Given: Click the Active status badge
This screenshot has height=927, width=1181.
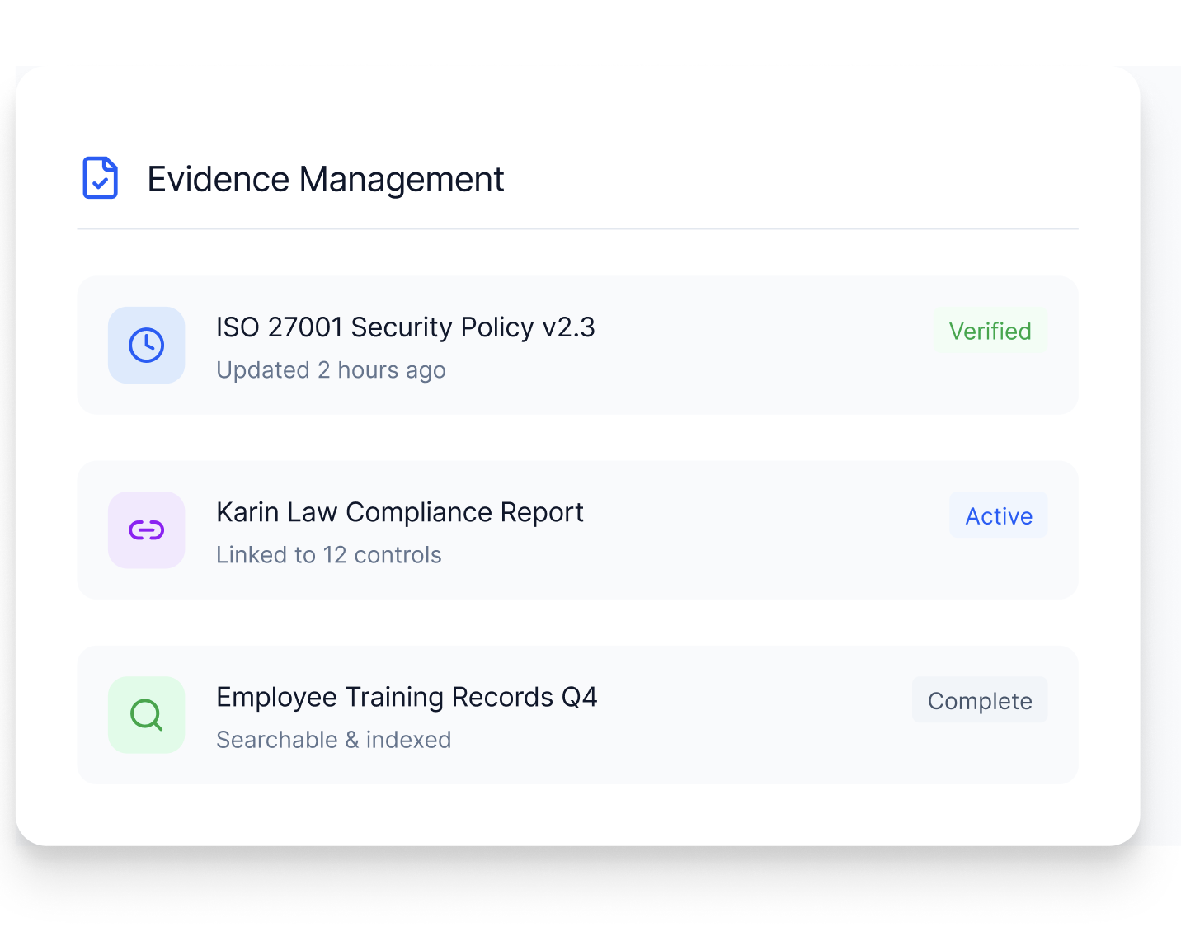Looking at the screenshot, I should 998,515.
